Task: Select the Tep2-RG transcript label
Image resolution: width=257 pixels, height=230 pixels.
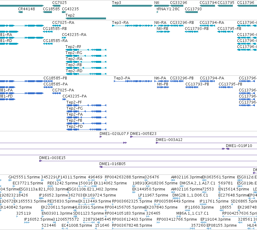Action: click(74, 53)
